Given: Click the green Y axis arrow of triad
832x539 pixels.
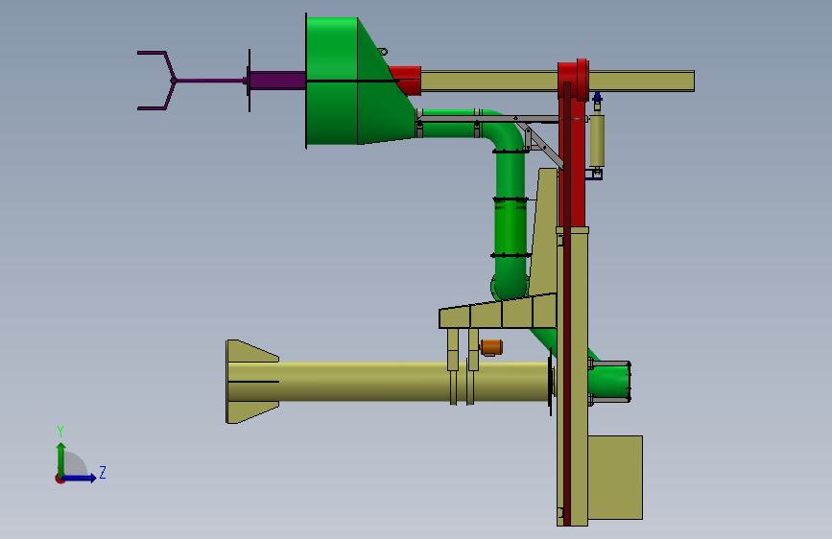Looking at the screenshot, I should point(61,458).
